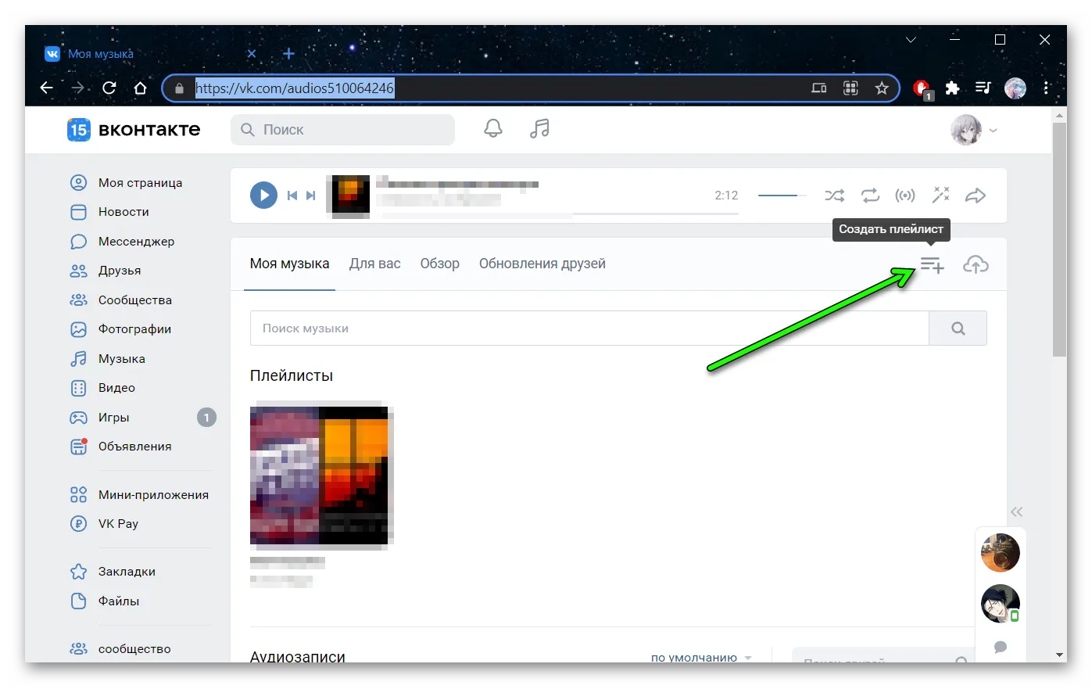This screenshot has height=689, width=1092.
Task: Open Закладки in the sidebar
Action: tap(127, 572)
